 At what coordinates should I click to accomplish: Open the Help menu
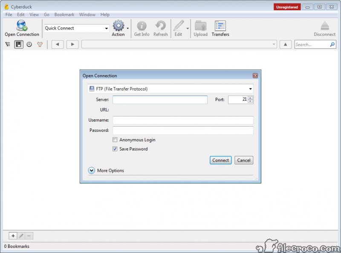coord(105,15)
